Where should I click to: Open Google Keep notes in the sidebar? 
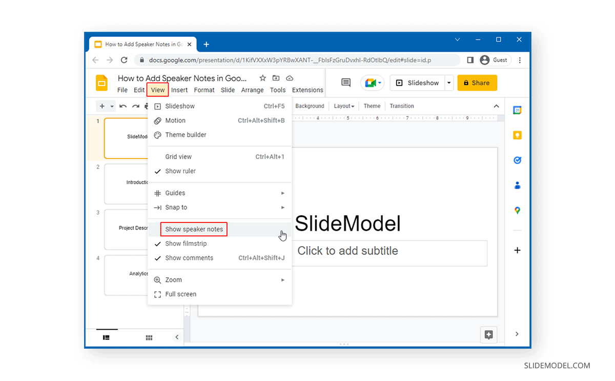(517, 135)
